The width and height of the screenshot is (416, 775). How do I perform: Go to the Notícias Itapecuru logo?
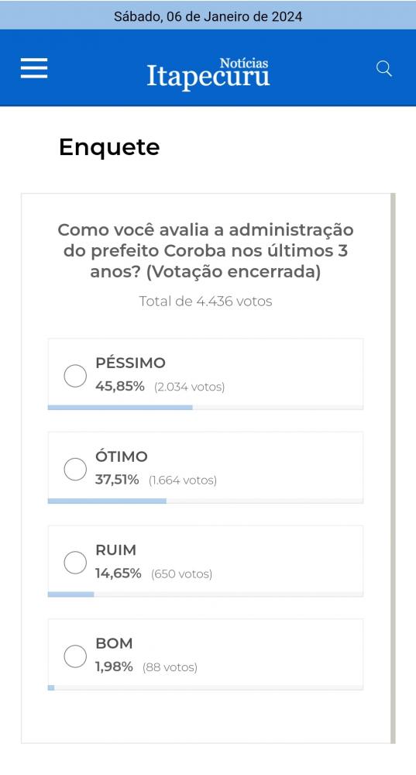pos(208,73)
